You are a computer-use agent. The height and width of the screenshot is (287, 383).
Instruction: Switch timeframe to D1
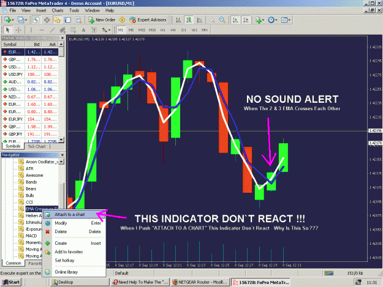tap(184, 30)
